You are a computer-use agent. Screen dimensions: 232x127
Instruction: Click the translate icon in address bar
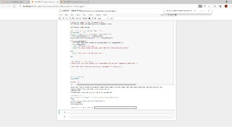[x=205, y=6]
